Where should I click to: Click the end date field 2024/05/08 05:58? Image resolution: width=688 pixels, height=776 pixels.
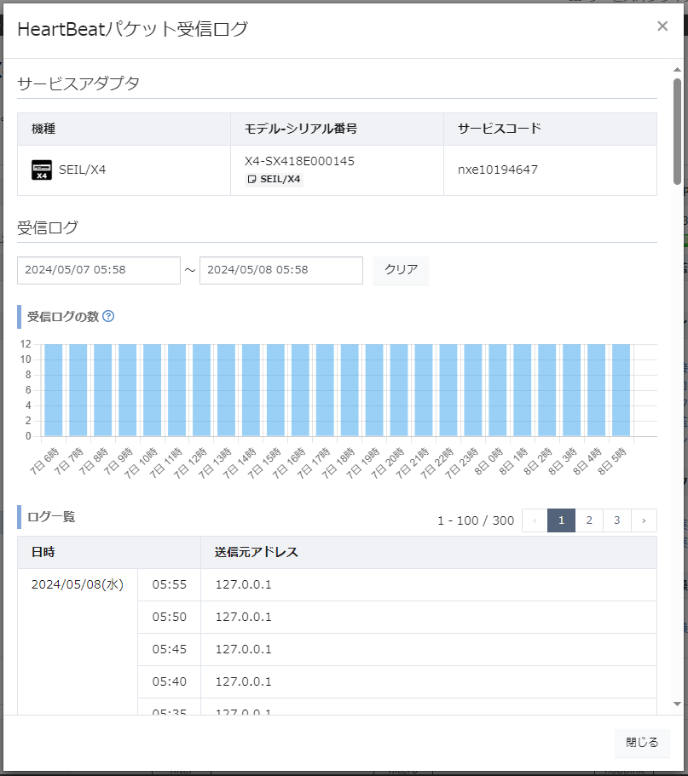pyautogui.click(x=281, y=270)
